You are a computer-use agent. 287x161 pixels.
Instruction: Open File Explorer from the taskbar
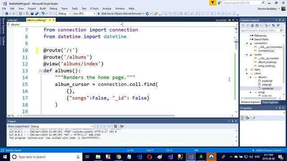coord(98,157)
